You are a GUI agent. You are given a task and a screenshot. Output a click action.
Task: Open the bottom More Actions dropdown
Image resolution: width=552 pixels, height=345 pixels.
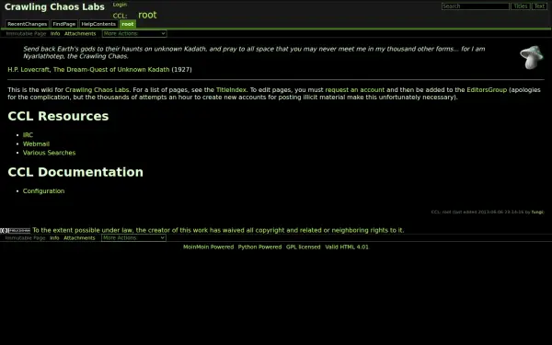point(133,237)
